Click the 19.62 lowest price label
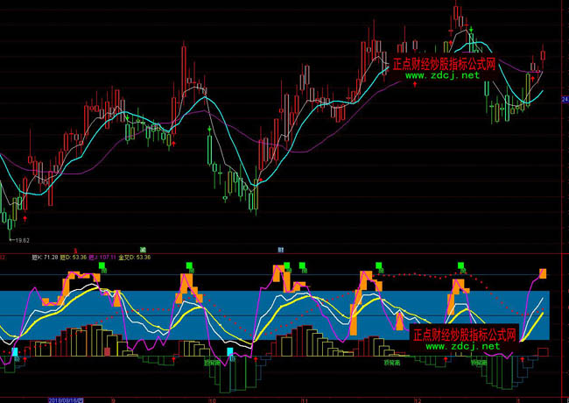The width and height of the screenshot is (569, 403). [19, 238]
